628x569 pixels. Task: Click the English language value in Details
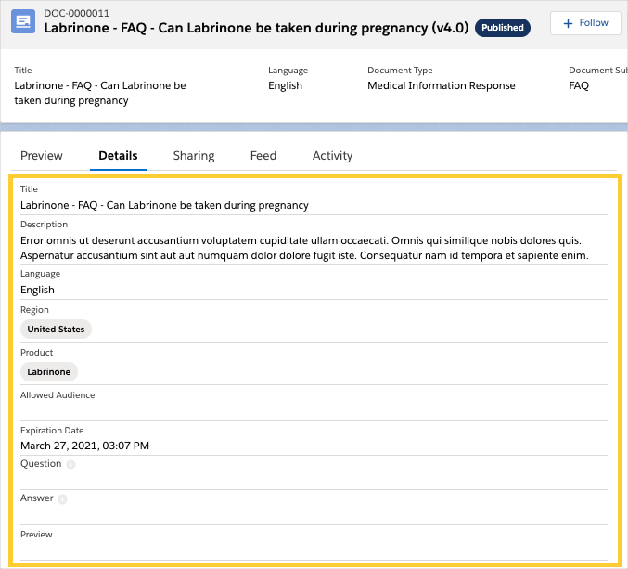[37, 290]
